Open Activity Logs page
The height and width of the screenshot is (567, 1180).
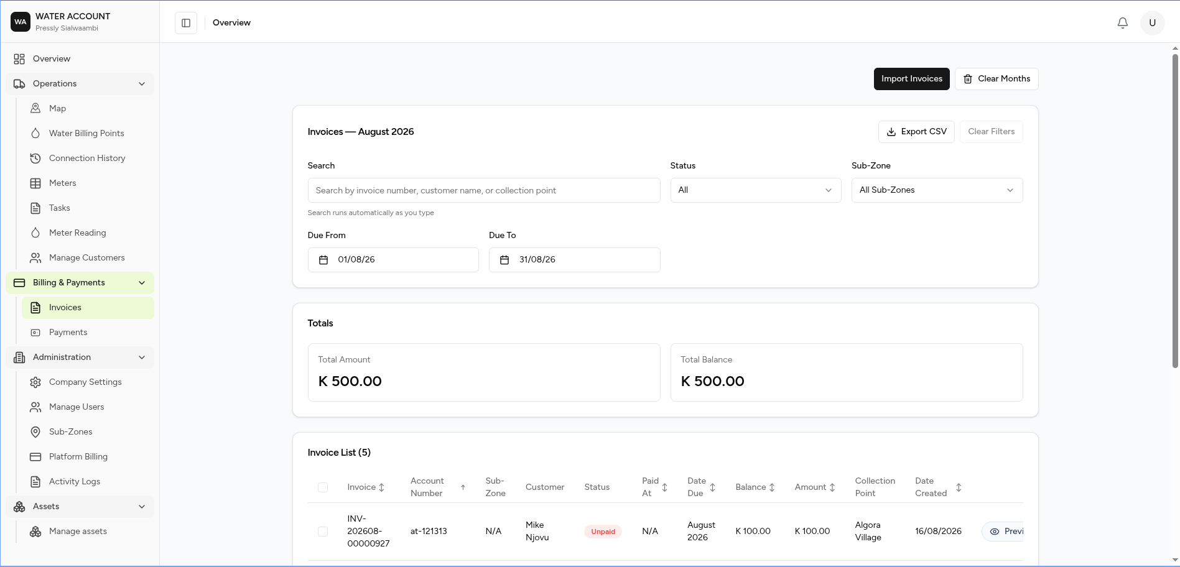pyautogui.click(x=88, y=482)
